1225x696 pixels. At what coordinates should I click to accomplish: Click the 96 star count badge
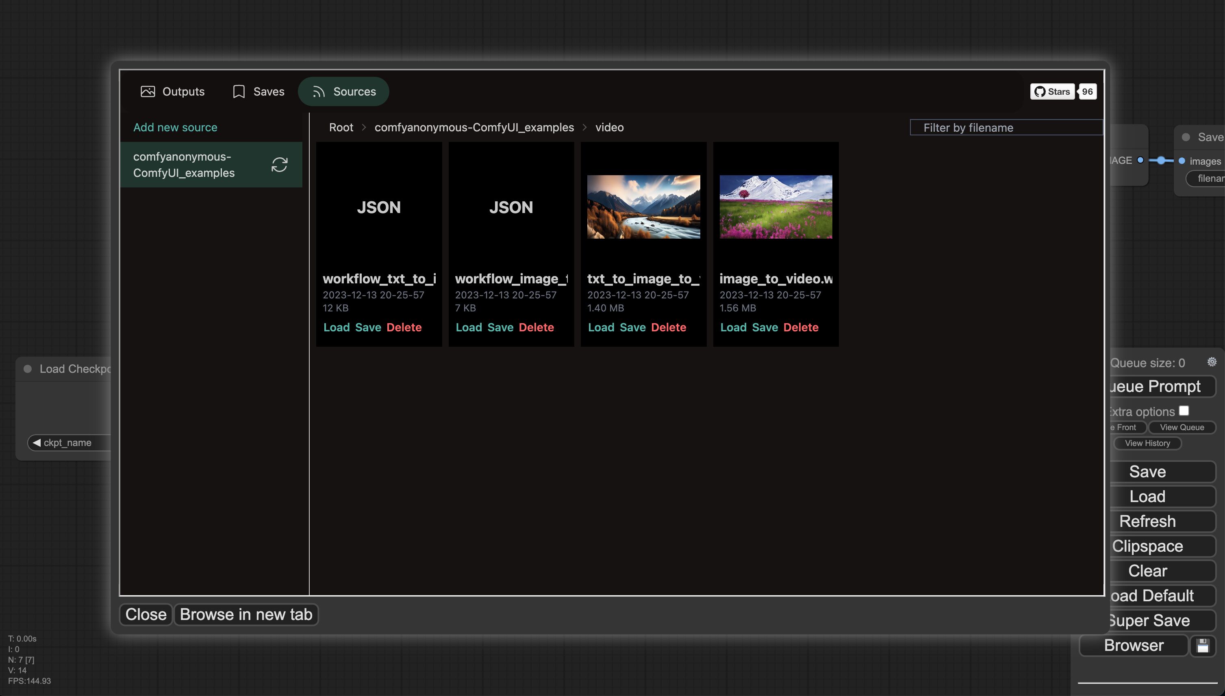coord(1087,91)
